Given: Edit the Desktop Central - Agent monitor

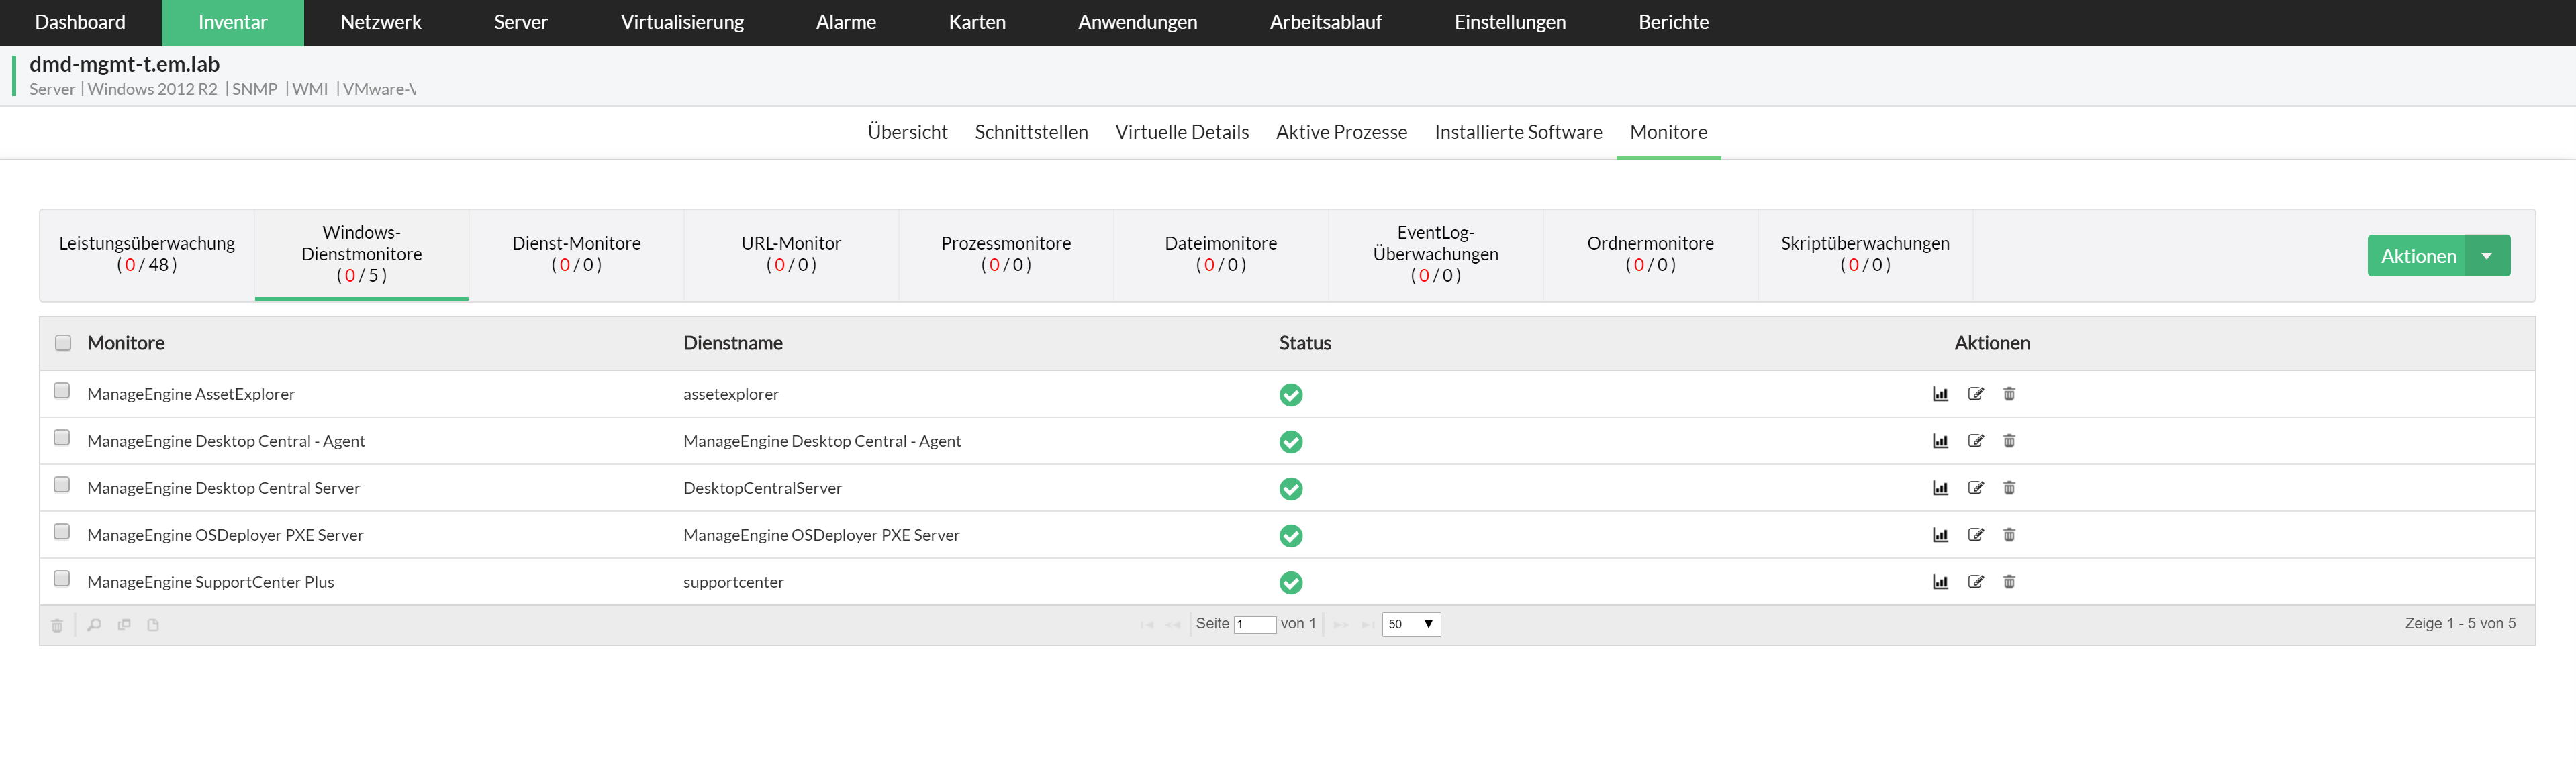Looking at the screenshot, I should coord(1975,441).
